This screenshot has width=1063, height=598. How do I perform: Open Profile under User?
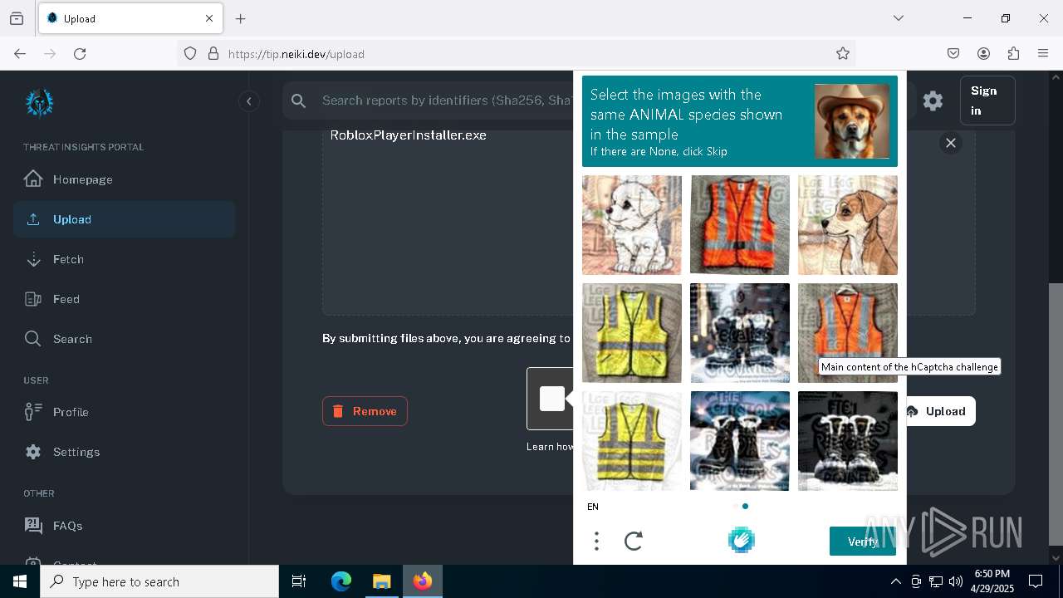pos(125,412)
